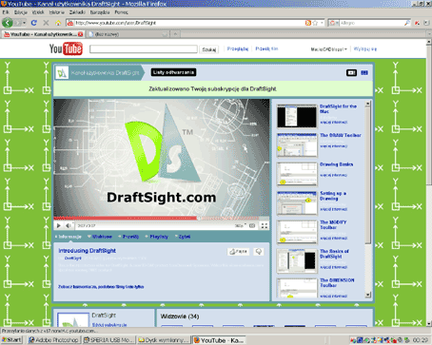Image resolution: width=432 pixels, height=345 pixels.
Task: Open the Firefox home page icon
Action: (58, 23)
